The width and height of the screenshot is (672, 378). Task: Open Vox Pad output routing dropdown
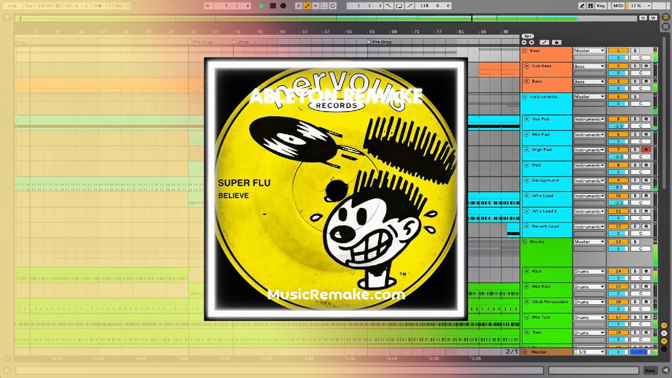[589, 119]
